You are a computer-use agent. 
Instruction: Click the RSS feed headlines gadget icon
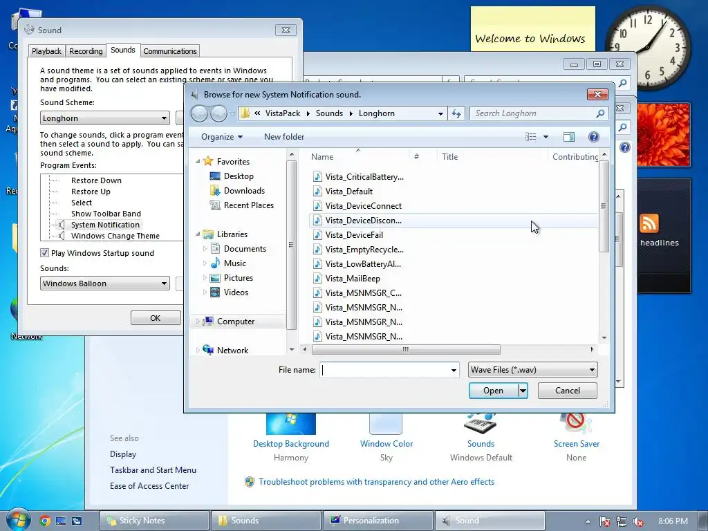(649, 223)
